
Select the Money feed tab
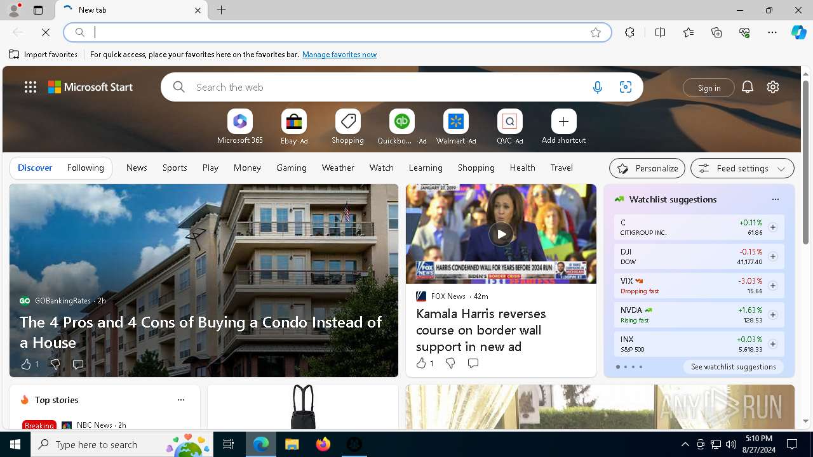[x=247, y=168]
